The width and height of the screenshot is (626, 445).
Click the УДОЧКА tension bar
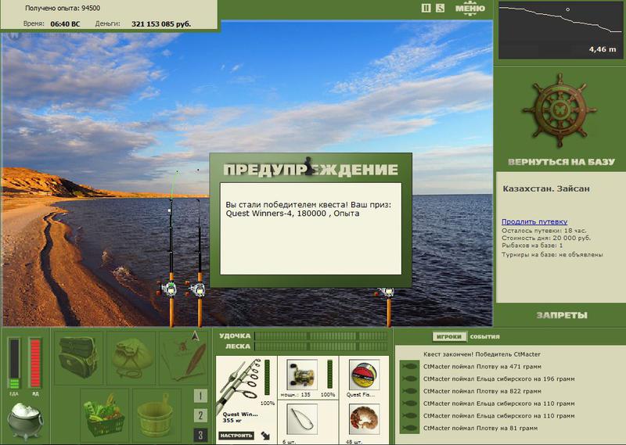point(321,336)
